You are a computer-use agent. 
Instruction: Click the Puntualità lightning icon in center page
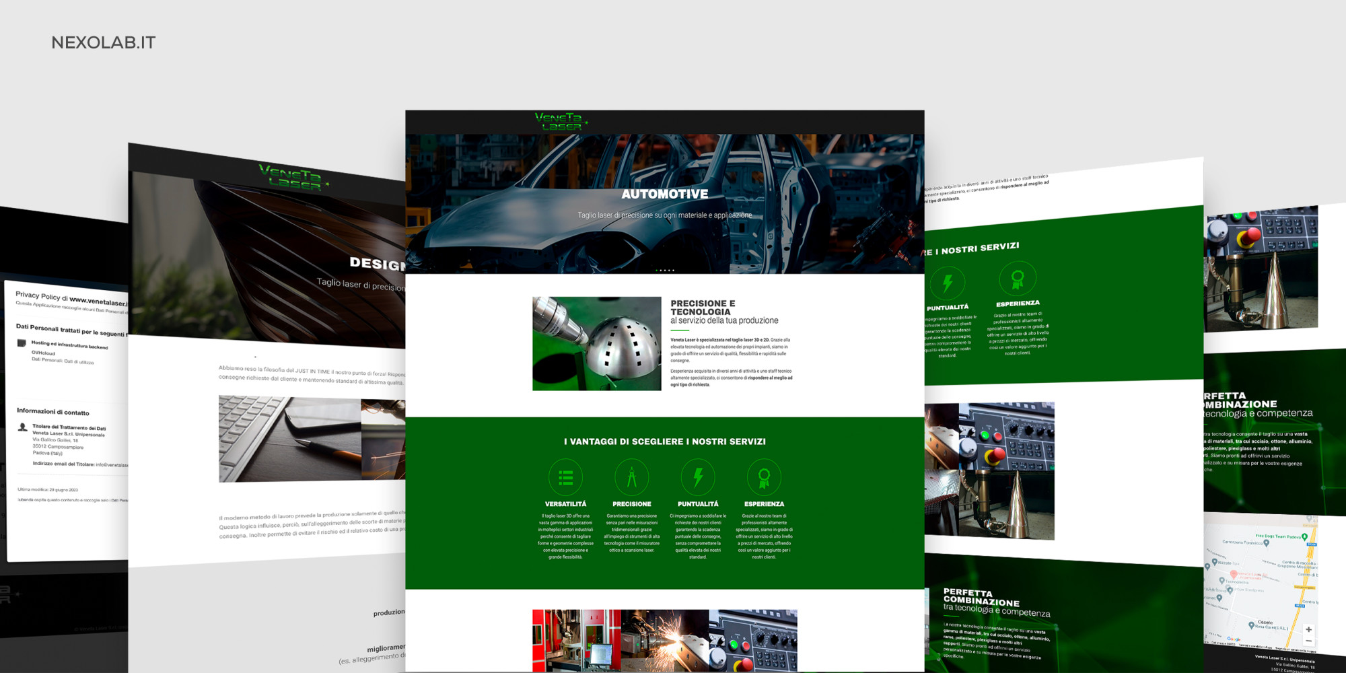(x=698, y=477)
